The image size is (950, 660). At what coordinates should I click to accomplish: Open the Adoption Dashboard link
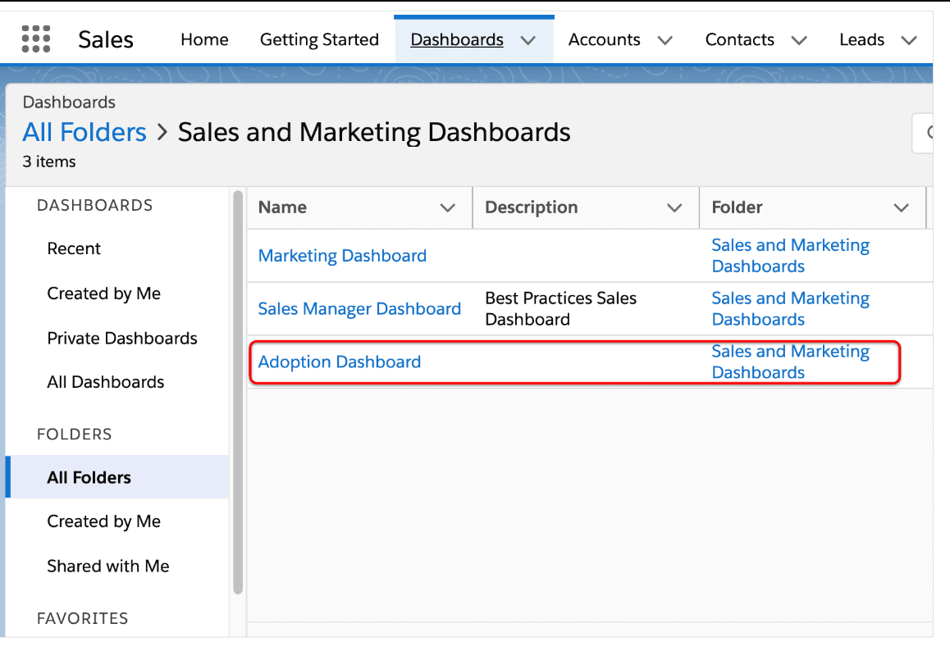pos(339,362)
